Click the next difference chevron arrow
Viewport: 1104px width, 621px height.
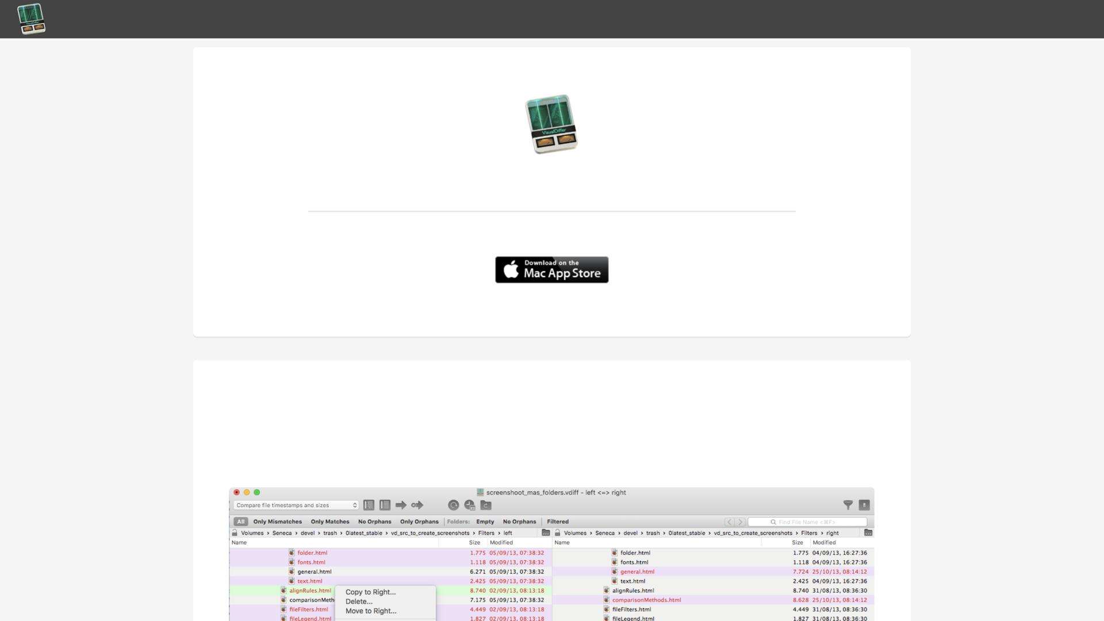pyautogui.click(x=741, y=522)
